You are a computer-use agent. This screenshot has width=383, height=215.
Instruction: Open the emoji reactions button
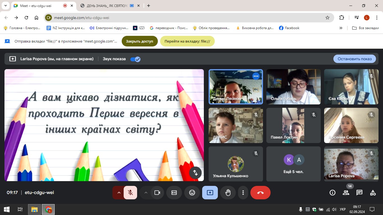click(x=192, y=193)
